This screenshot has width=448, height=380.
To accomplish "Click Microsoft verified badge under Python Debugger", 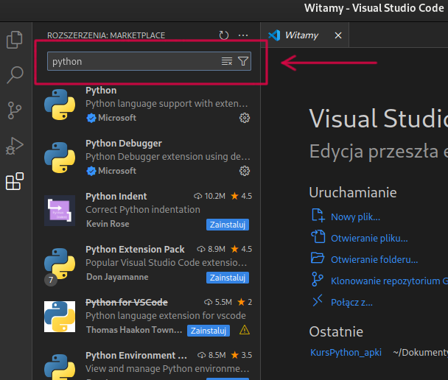I will tap(91, 171).
